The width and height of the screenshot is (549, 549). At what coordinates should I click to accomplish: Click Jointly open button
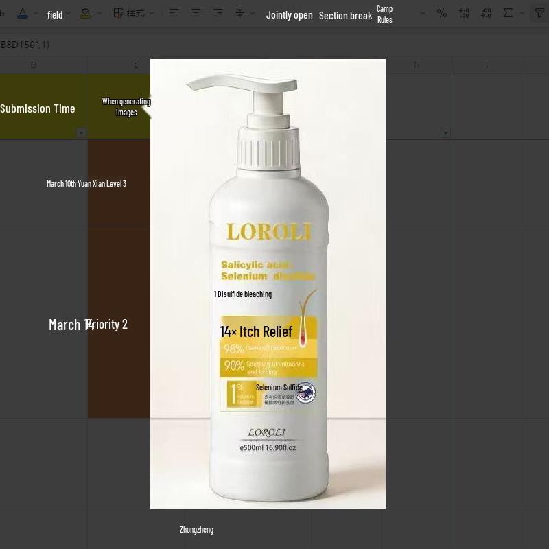(x=289, y=15)
